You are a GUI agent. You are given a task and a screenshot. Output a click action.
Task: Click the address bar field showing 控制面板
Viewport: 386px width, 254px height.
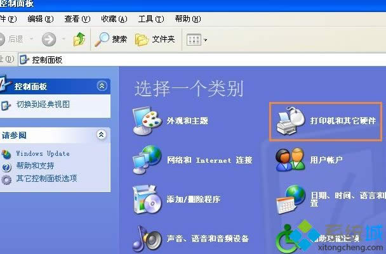click(202, 60)
